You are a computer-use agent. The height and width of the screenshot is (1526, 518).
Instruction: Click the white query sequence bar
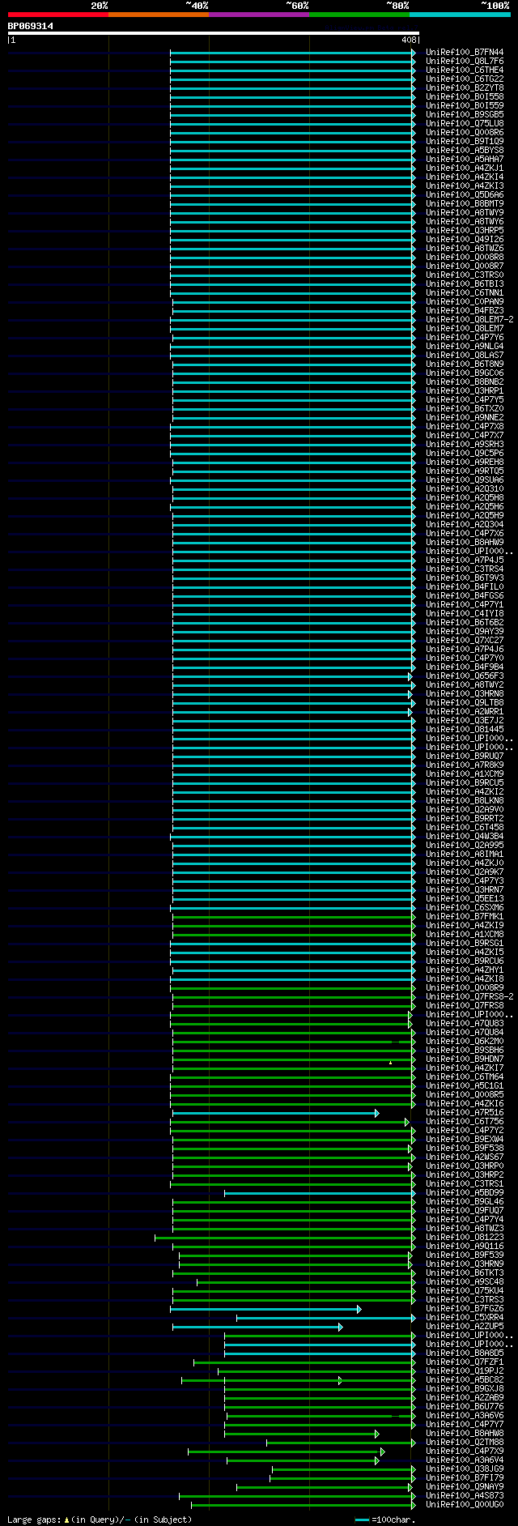(x=214, y=33)
